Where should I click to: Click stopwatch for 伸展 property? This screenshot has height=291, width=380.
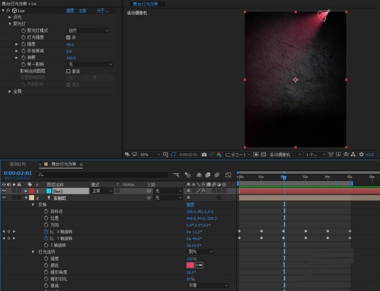click(24, 58)
